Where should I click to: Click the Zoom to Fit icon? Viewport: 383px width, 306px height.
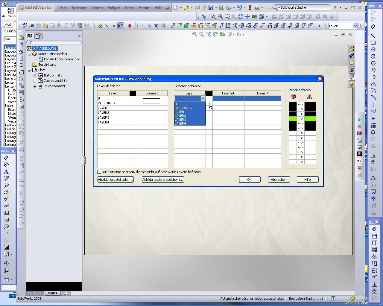(x=213, y=17)
